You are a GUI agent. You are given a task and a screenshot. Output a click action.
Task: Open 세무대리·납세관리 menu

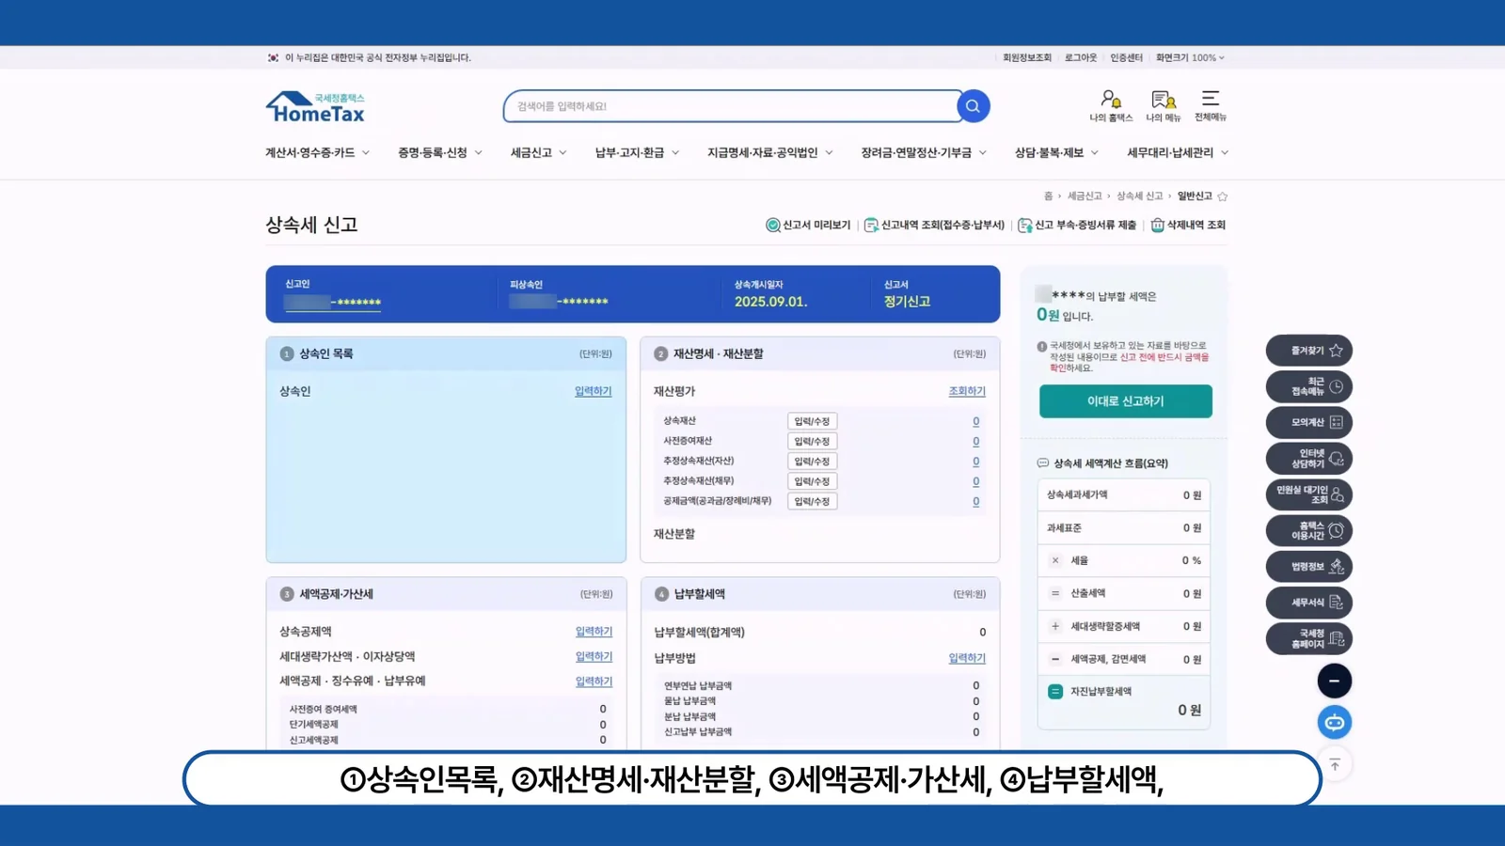coord(1178,152)
